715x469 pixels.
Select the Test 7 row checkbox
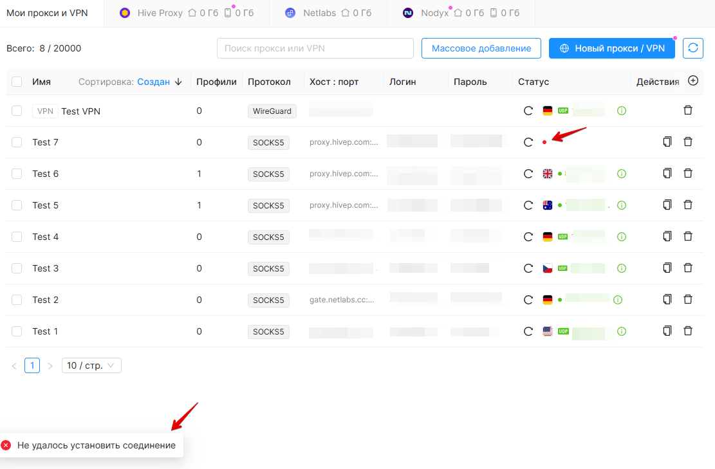pyautogui.click(x=17, y=142)
